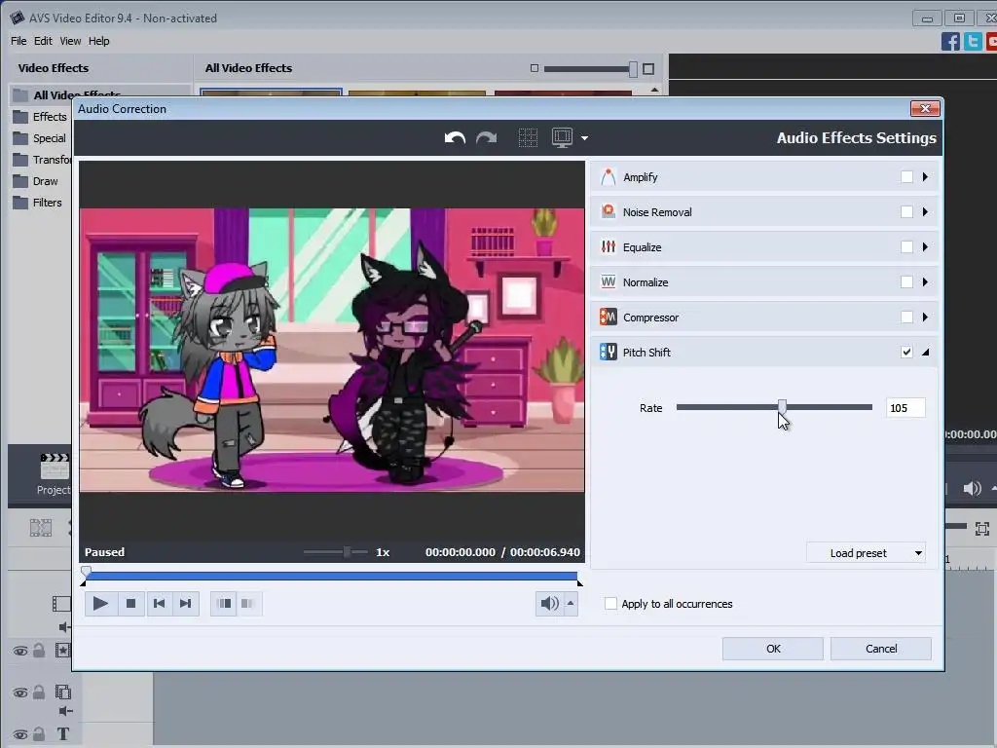Open the preview monitor layout icon
The image size is (997, 748).
(562, 137)
